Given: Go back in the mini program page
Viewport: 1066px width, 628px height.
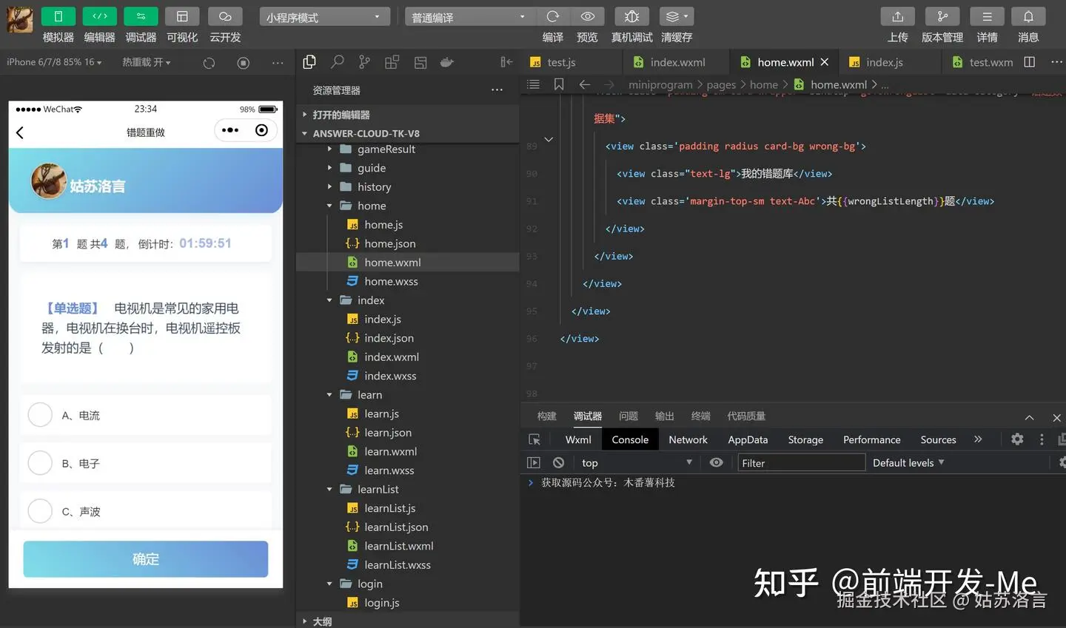Looking at the screenshot, I should (x=20, y=132).
